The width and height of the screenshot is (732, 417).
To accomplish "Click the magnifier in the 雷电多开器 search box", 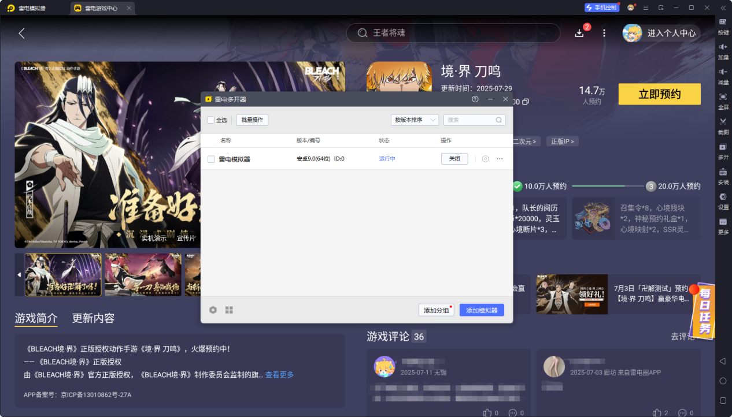I will 499,120.
